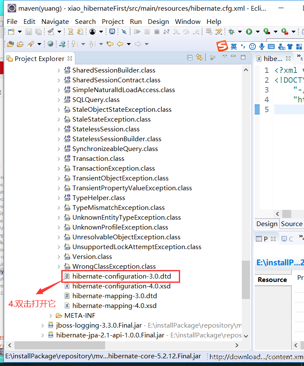Close the Project Explorer tab
Viewport: 304px width, 366px height.
coord(70,58)
